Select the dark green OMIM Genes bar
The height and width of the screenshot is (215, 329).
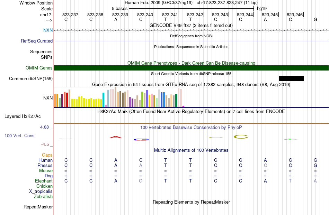(x=192, y=68)
